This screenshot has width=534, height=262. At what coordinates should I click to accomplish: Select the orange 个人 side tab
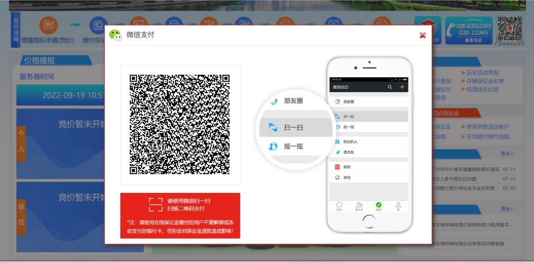click(21, 144)
